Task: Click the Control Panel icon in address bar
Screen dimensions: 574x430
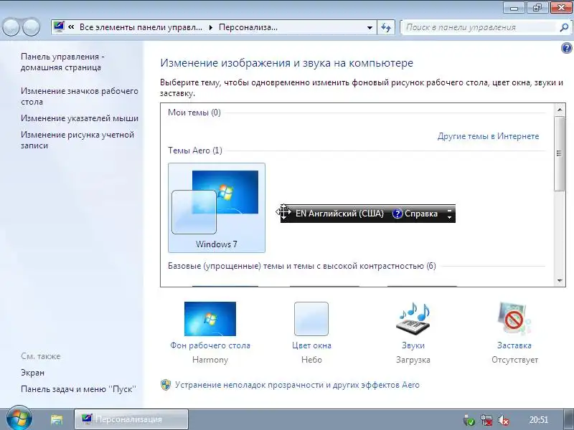Action: point(59,27)
